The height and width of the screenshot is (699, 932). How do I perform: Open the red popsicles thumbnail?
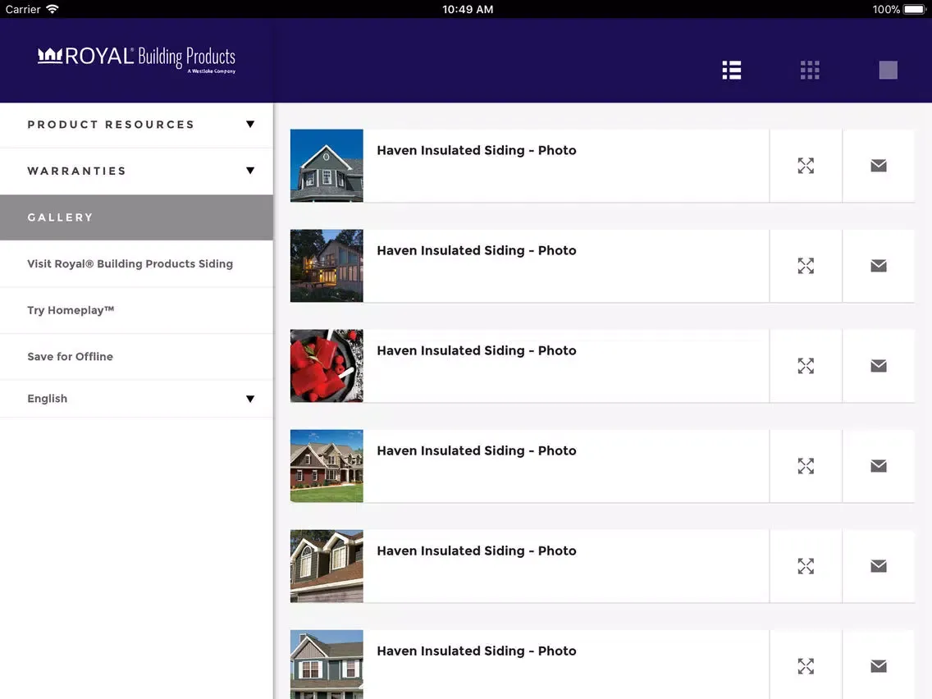click(x=327, y=366)
